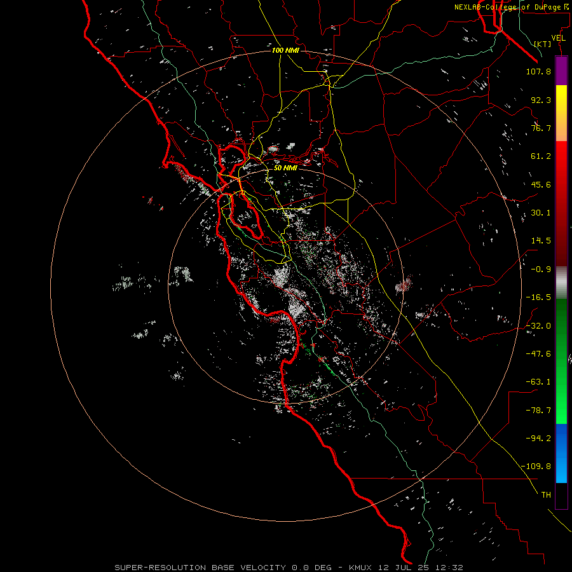Click the blue segment of the velocity color bar
Screen dimensions: 572x572
(561, 453)
